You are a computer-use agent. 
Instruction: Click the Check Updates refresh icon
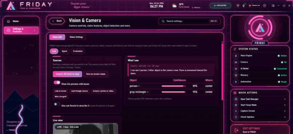pos(236,117)
